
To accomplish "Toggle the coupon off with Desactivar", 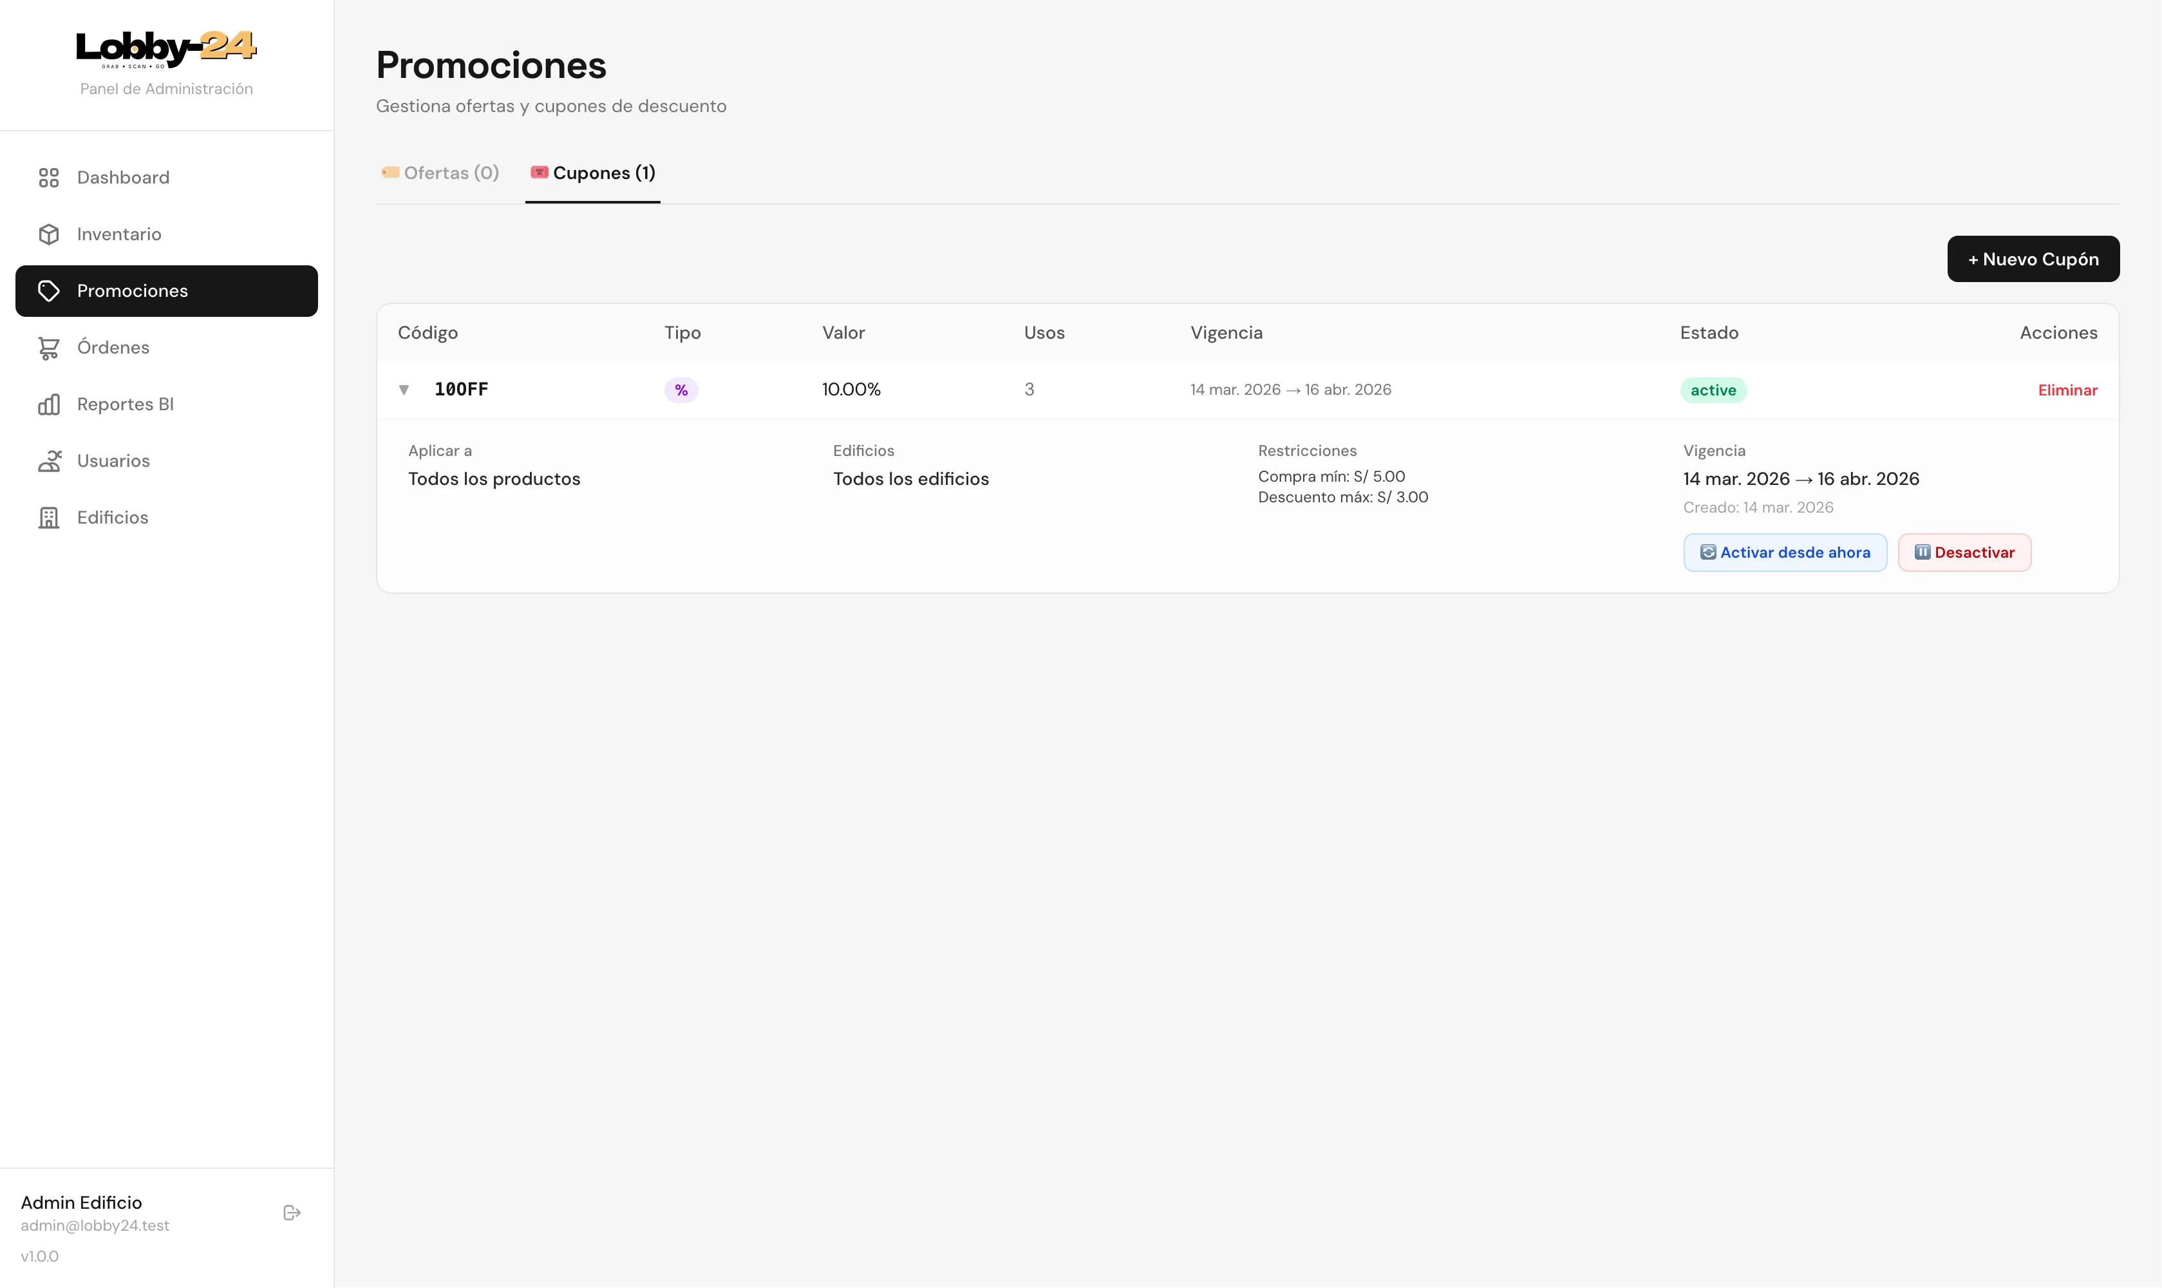I will point(1964,552).
